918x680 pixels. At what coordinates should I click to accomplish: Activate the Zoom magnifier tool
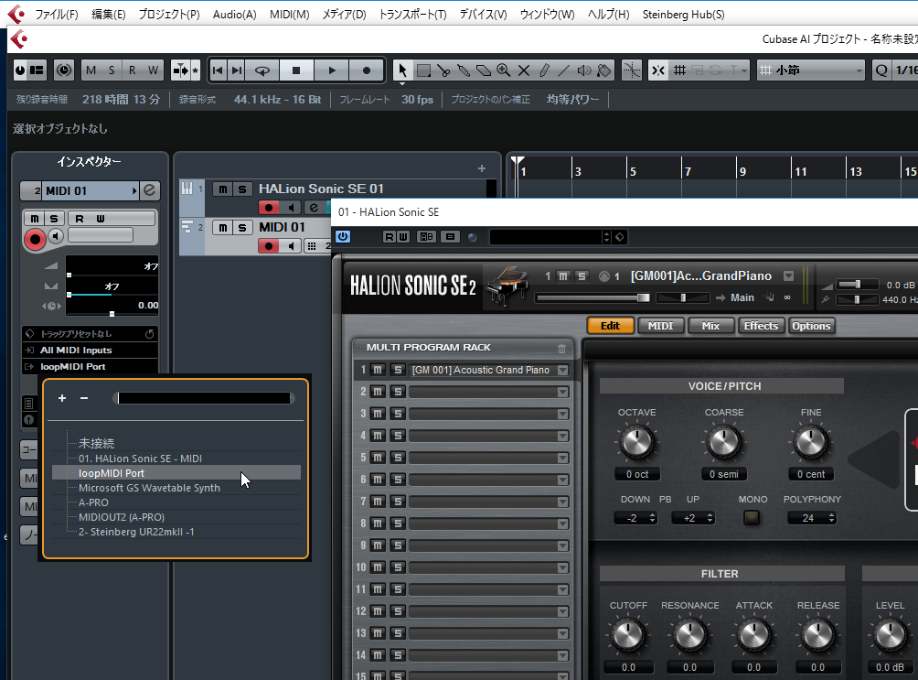tap(504, 71)
